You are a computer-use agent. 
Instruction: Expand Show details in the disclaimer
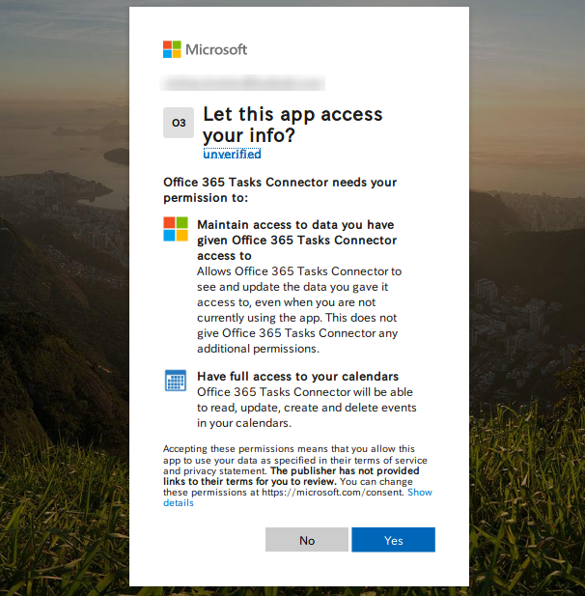pyautogui.click(x=419, y=493)
